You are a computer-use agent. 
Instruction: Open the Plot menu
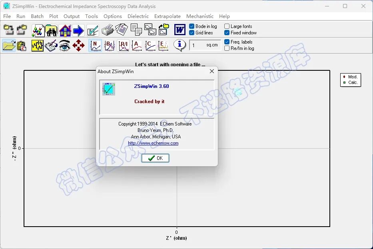[54, 16]
